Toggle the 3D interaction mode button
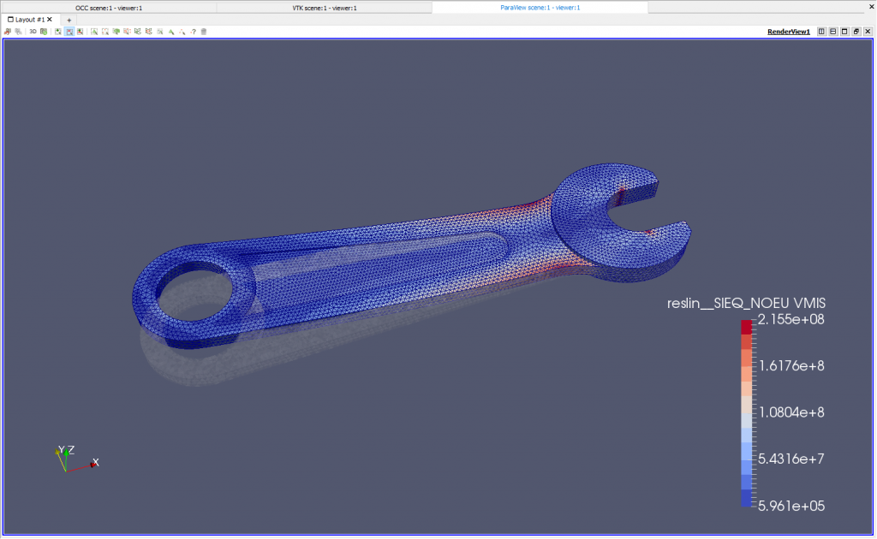 pos(33,32)
